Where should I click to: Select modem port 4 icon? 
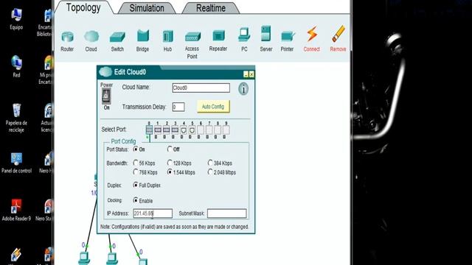pyautogui.click(x=184, y=130)
